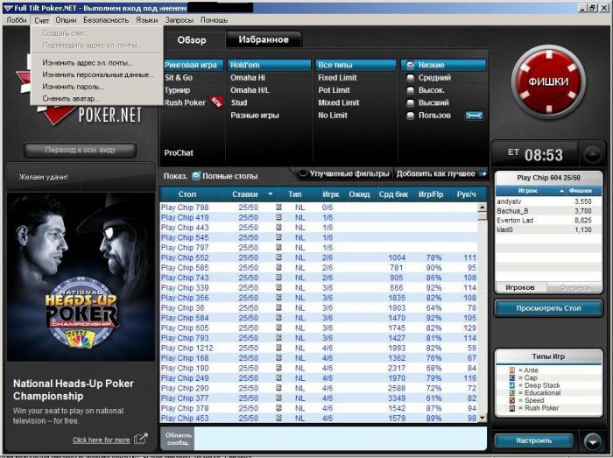This screenshot has width=613, height=458.
Task: Click the Deep Stack legend icon
Action: pyautogui.click(x=511, y=385)
